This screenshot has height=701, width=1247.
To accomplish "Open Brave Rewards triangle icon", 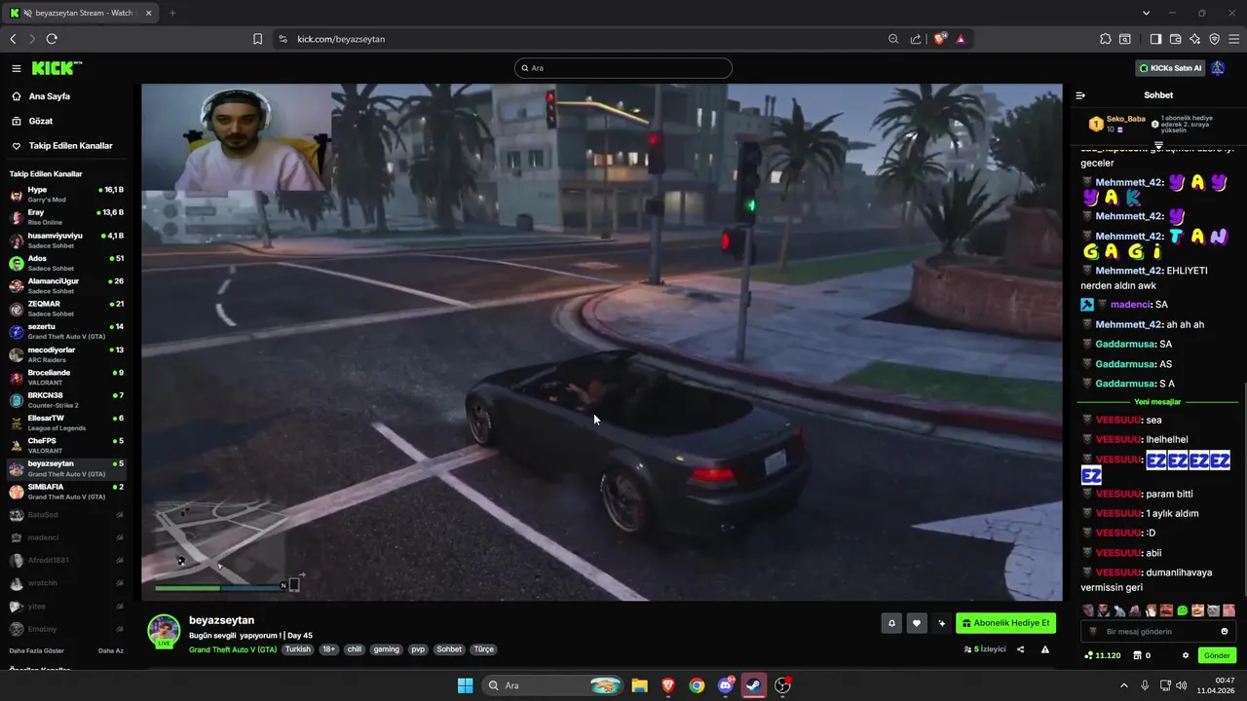I will (x=961, y=39).
